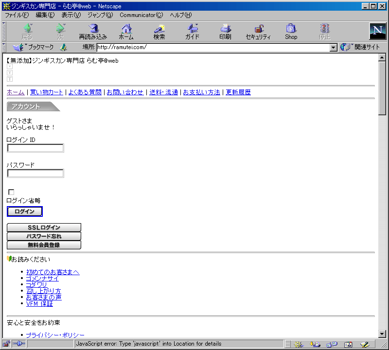Open the ゴメンナサイ link

tap(42, 279)
